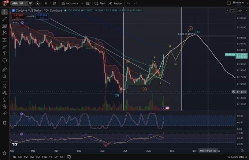The image size is (249, 160).
Task: Select the 5Y date range
Action: pyautogui.click(x=56, y=157)
